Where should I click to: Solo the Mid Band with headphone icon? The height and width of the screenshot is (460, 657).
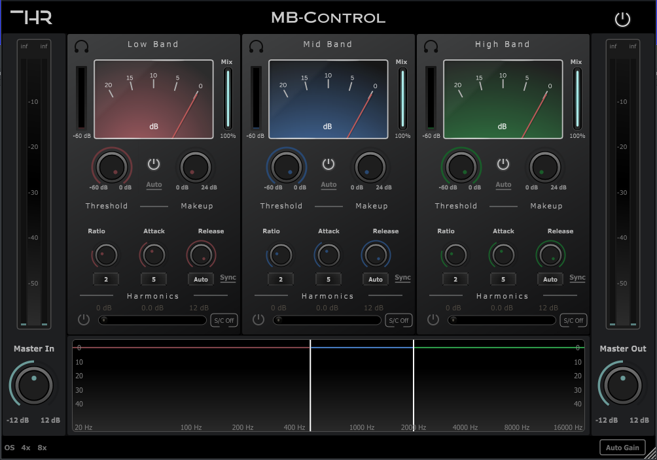click(256, 46)
